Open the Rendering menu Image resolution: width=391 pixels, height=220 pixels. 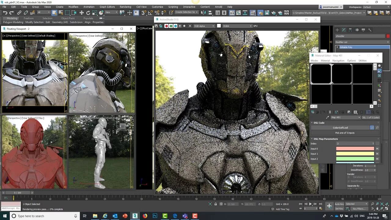[125, 7]
